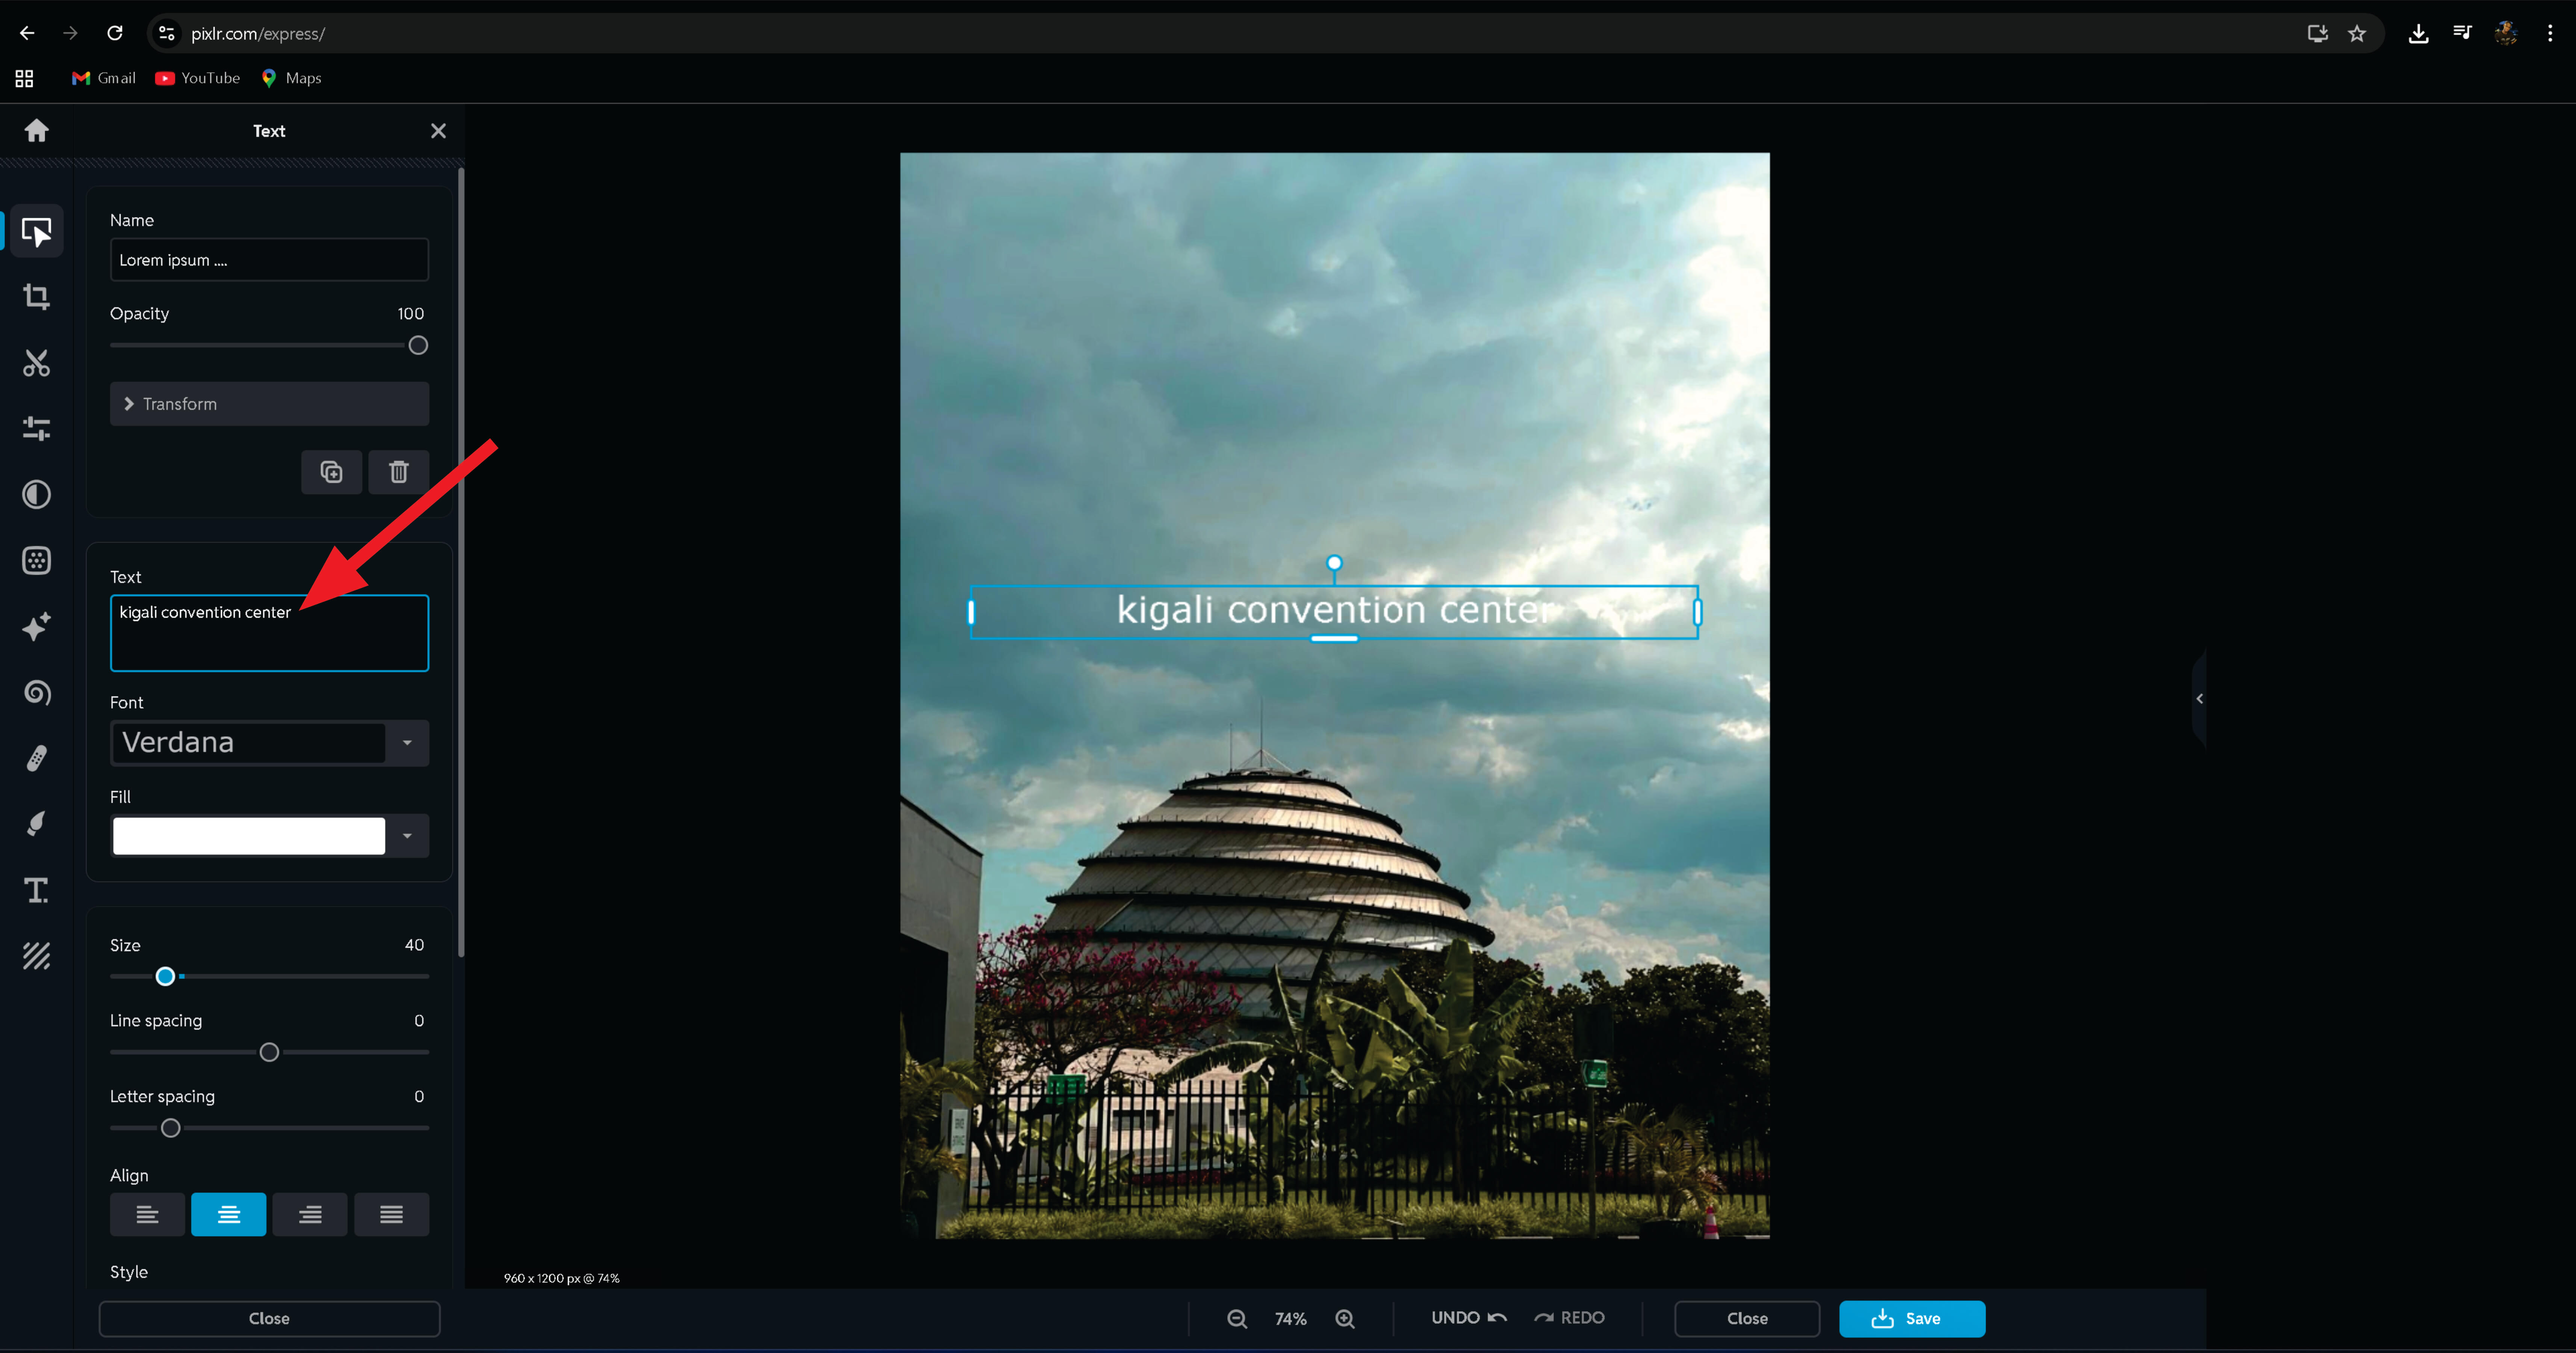The height and width of the screenshot is (1353, 2576).
Task: Open the Adjust sliders tool
Action: pyautogui.click(x=37, y=429)
